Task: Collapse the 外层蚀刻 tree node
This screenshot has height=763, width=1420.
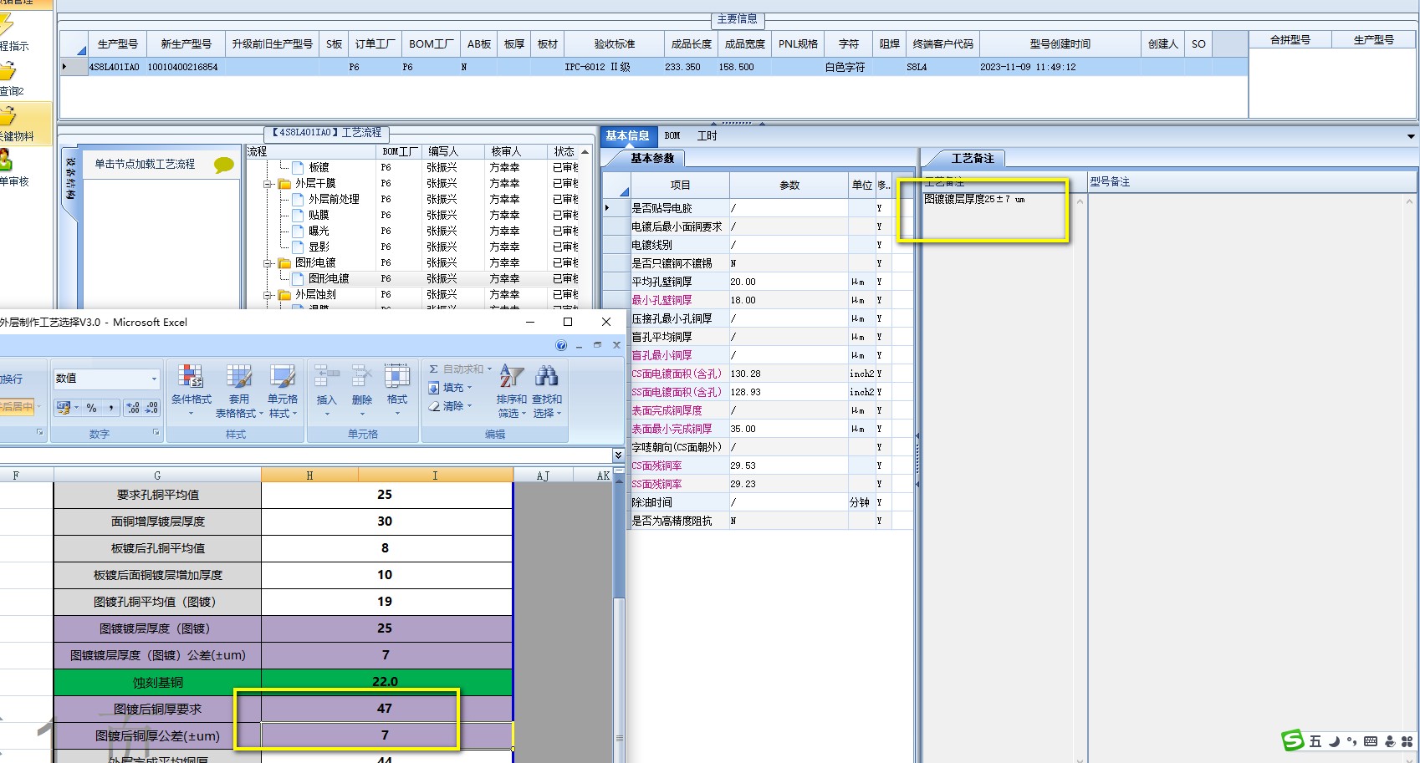Action: pyautogui.click(x=268, y=294)
